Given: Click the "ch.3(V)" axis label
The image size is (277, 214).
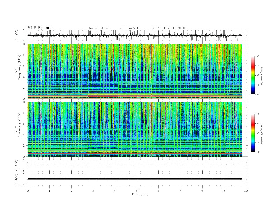Looking at the screenshot, I should pos(17,165).
